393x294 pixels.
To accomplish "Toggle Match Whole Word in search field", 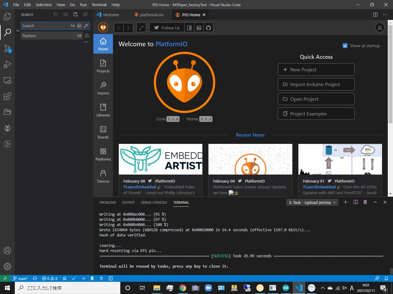I will pos(79,26).
